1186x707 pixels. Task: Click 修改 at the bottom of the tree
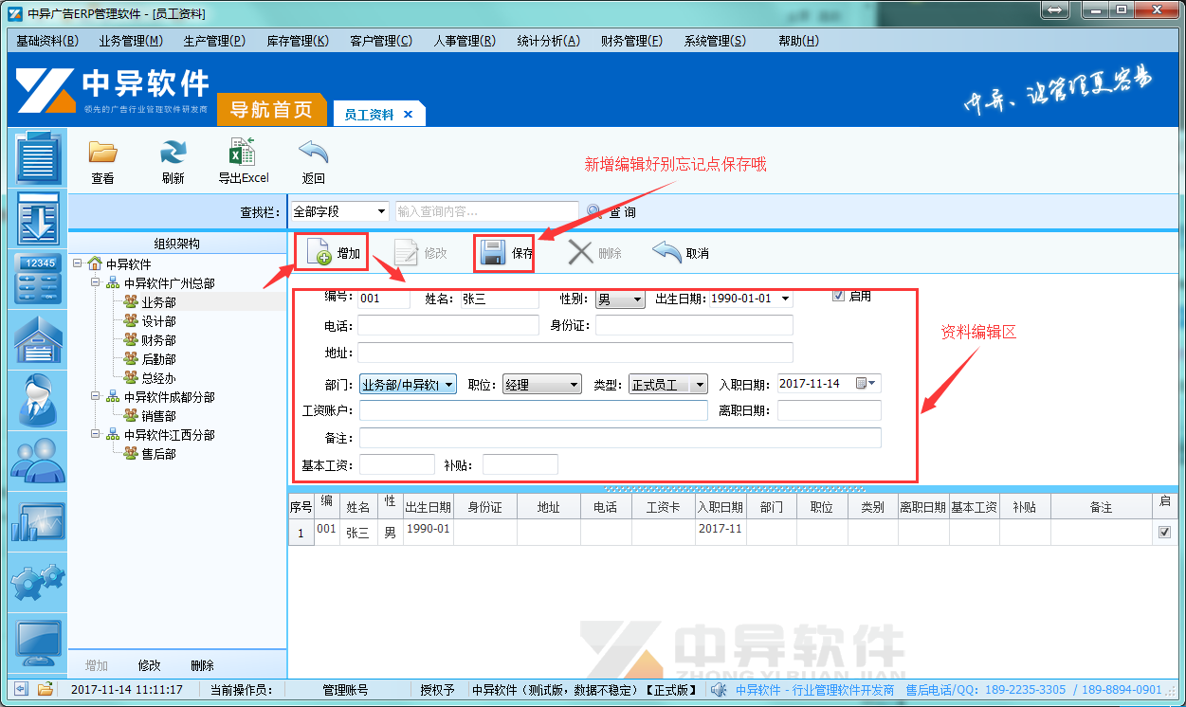pos(149,665)
